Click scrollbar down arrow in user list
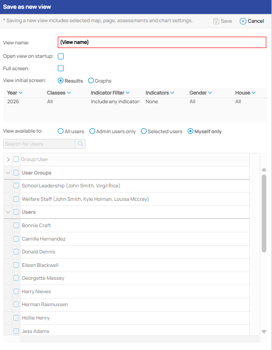 point(264,331)
